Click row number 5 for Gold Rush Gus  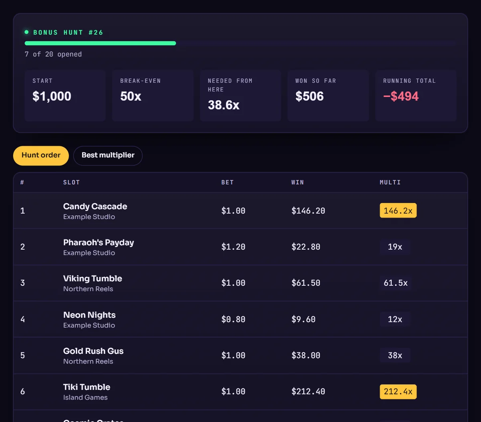pos(22,355)
